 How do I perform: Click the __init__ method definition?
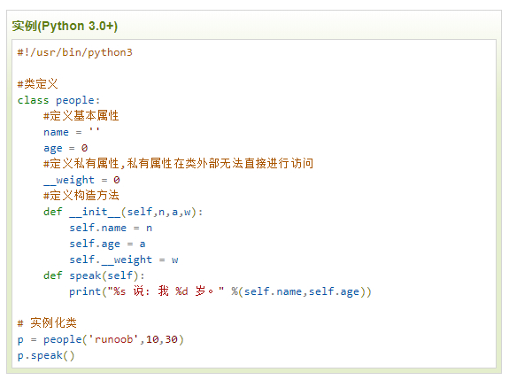123,212
